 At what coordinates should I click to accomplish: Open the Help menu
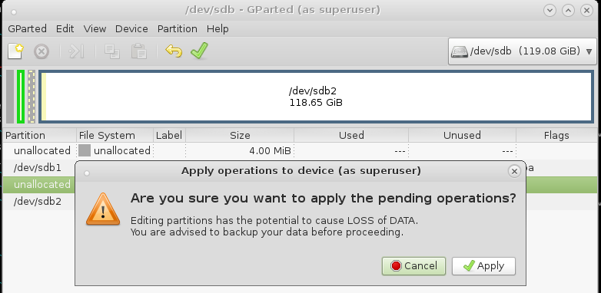pyautogui.click(x=217, y=29)
